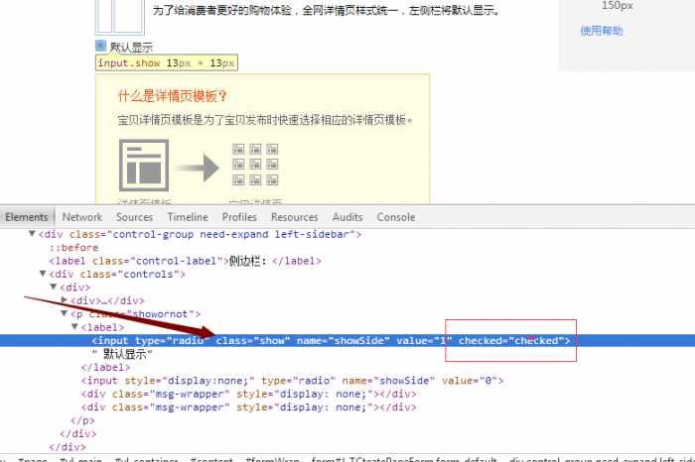Open the Network tab

[x=82, y=217]
